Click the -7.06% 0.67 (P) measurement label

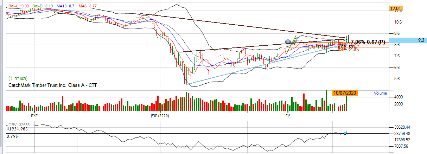click(369, 42)
